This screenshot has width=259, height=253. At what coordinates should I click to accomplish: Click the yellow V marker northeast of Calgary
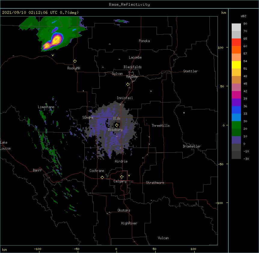pyautogui.click(x=129, y=175)
